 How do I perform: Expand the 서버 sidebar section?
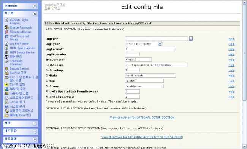(x=35, y=124)
